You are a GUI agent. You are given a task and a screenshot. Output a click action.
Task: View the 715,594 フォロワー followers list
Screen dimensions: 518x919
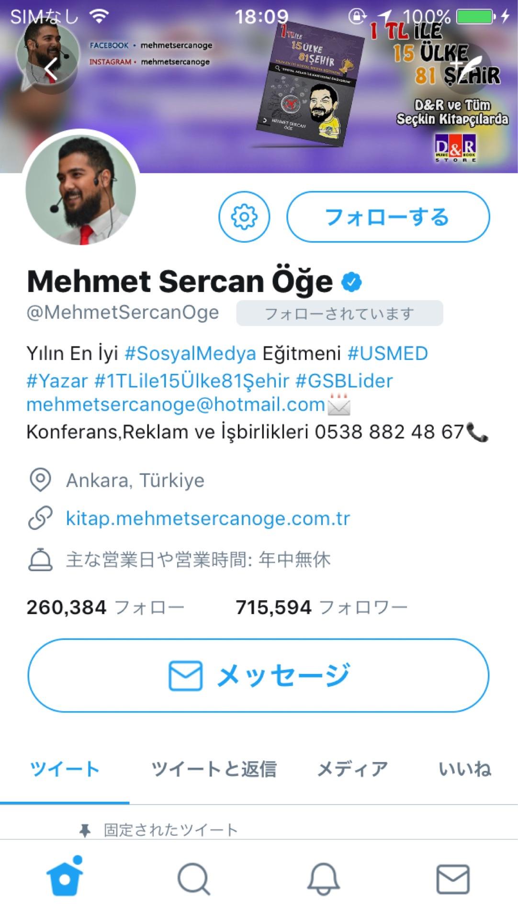(x=321, y=607)
